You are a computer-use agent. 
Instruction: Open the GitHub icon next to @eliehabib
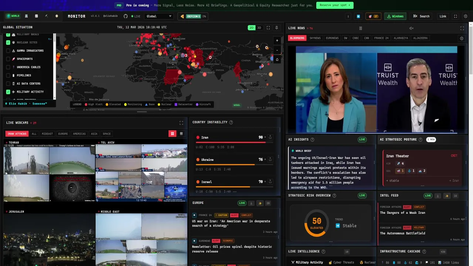click(126, 16)
